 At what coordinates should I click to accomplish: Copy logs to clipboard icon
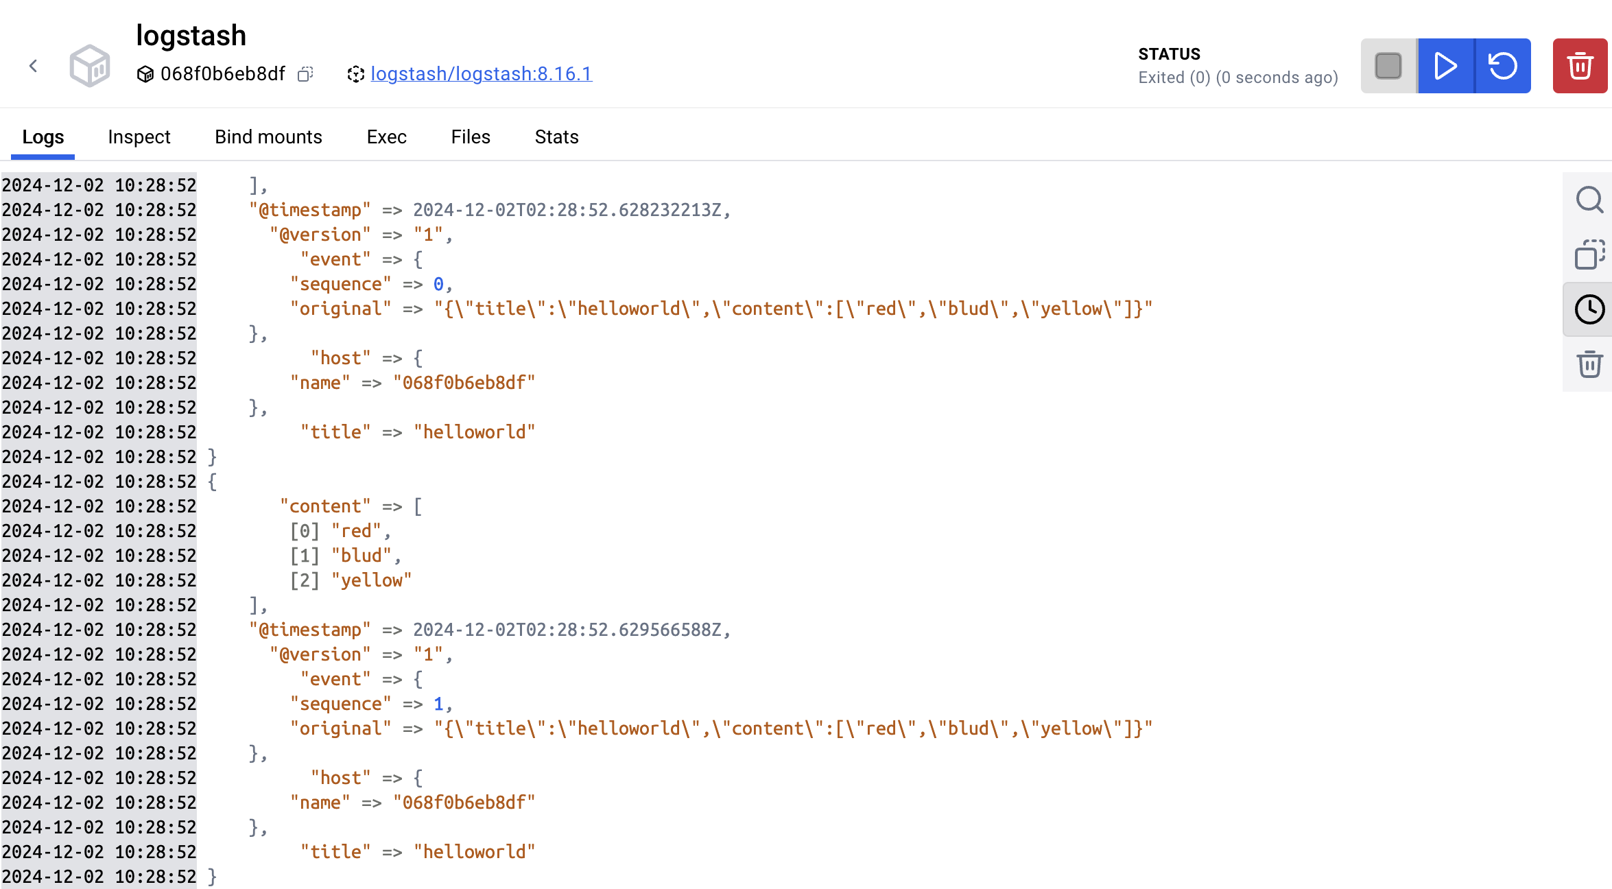tap(1589, 254)
